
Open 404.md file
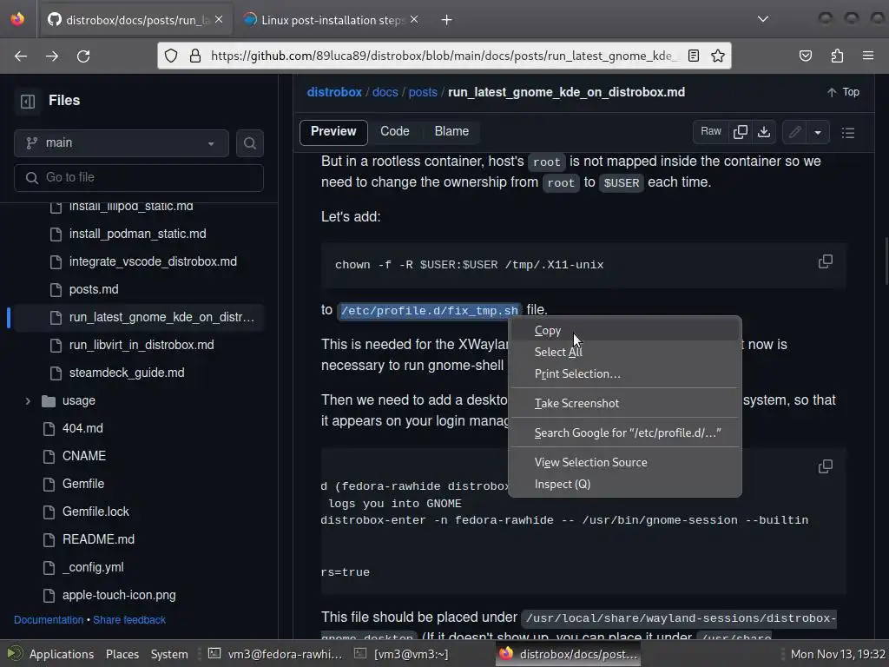pos(82,428)
